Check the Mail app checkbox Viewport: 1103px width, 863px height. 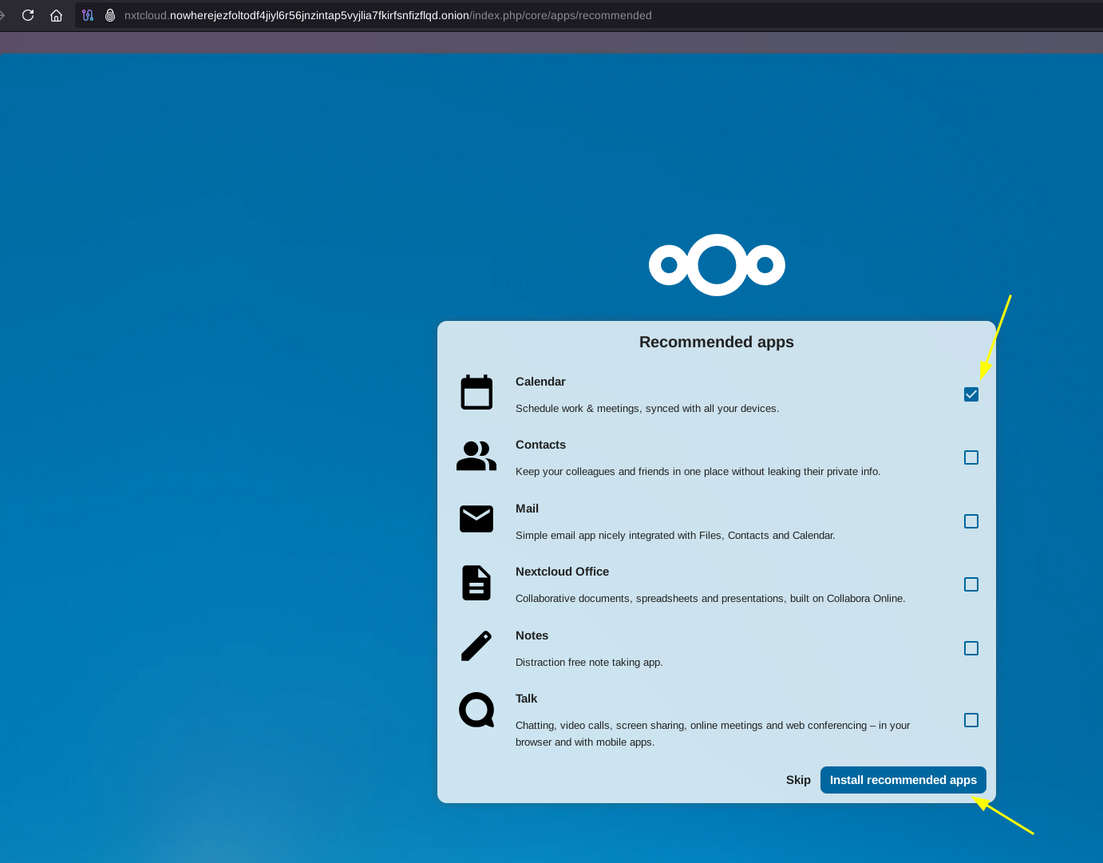[x=971, y=521]
